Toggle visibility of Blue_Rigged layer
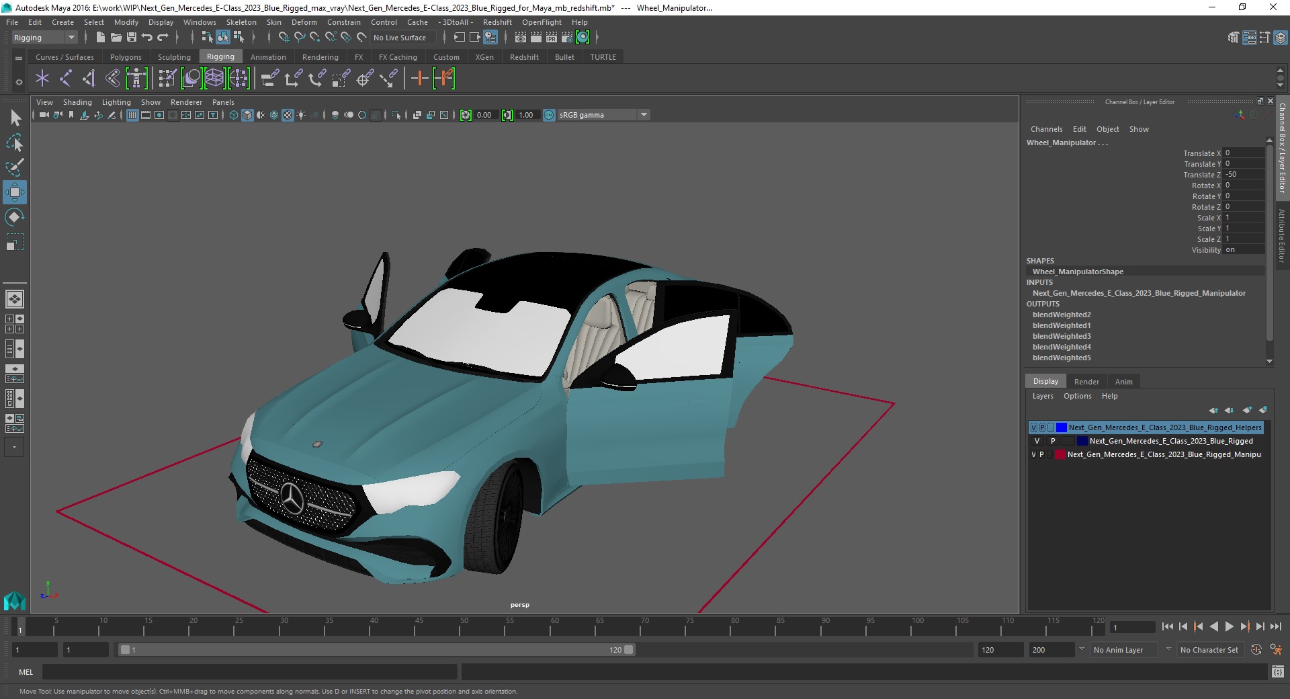The image size is (1290, 699). coord(1037,441)
